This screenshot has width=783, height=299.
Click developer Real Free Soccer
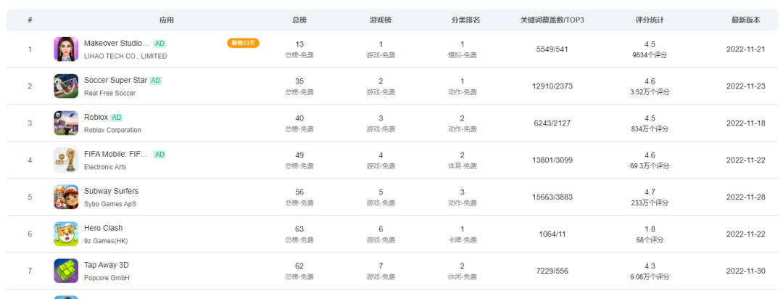point(110,94)
